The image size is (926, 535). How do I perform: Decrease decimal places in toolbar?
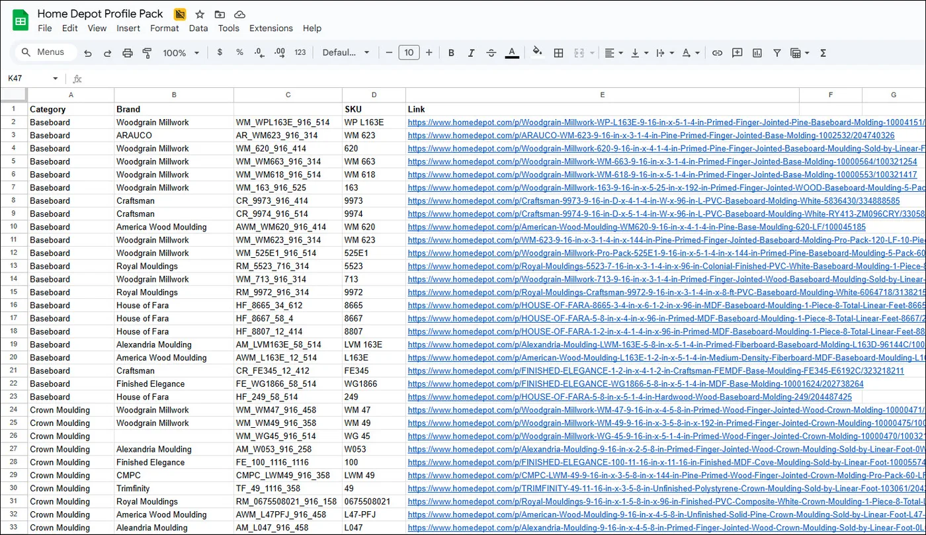[x=259, y=52]
